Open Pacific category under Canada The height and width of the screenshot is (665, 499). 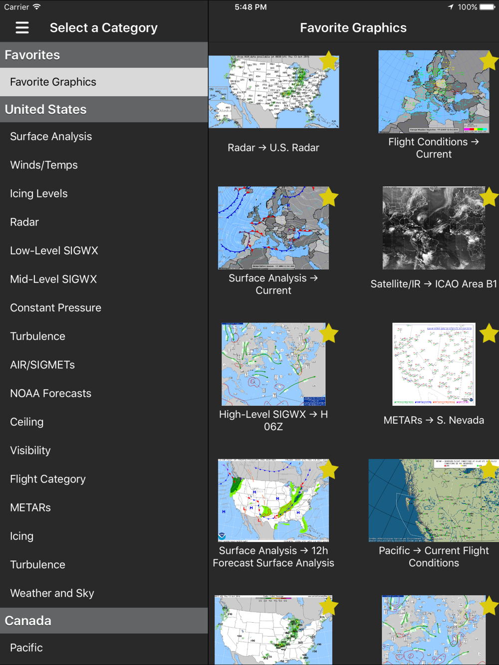click(104, 648)
